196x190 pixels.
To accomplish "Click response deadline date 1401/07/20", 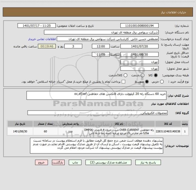I will [140, 46].
